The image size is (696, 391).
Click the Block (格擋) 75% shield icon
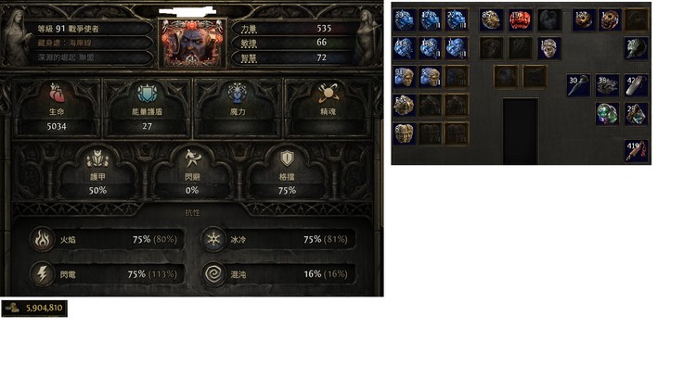click(x=287, y=158)
